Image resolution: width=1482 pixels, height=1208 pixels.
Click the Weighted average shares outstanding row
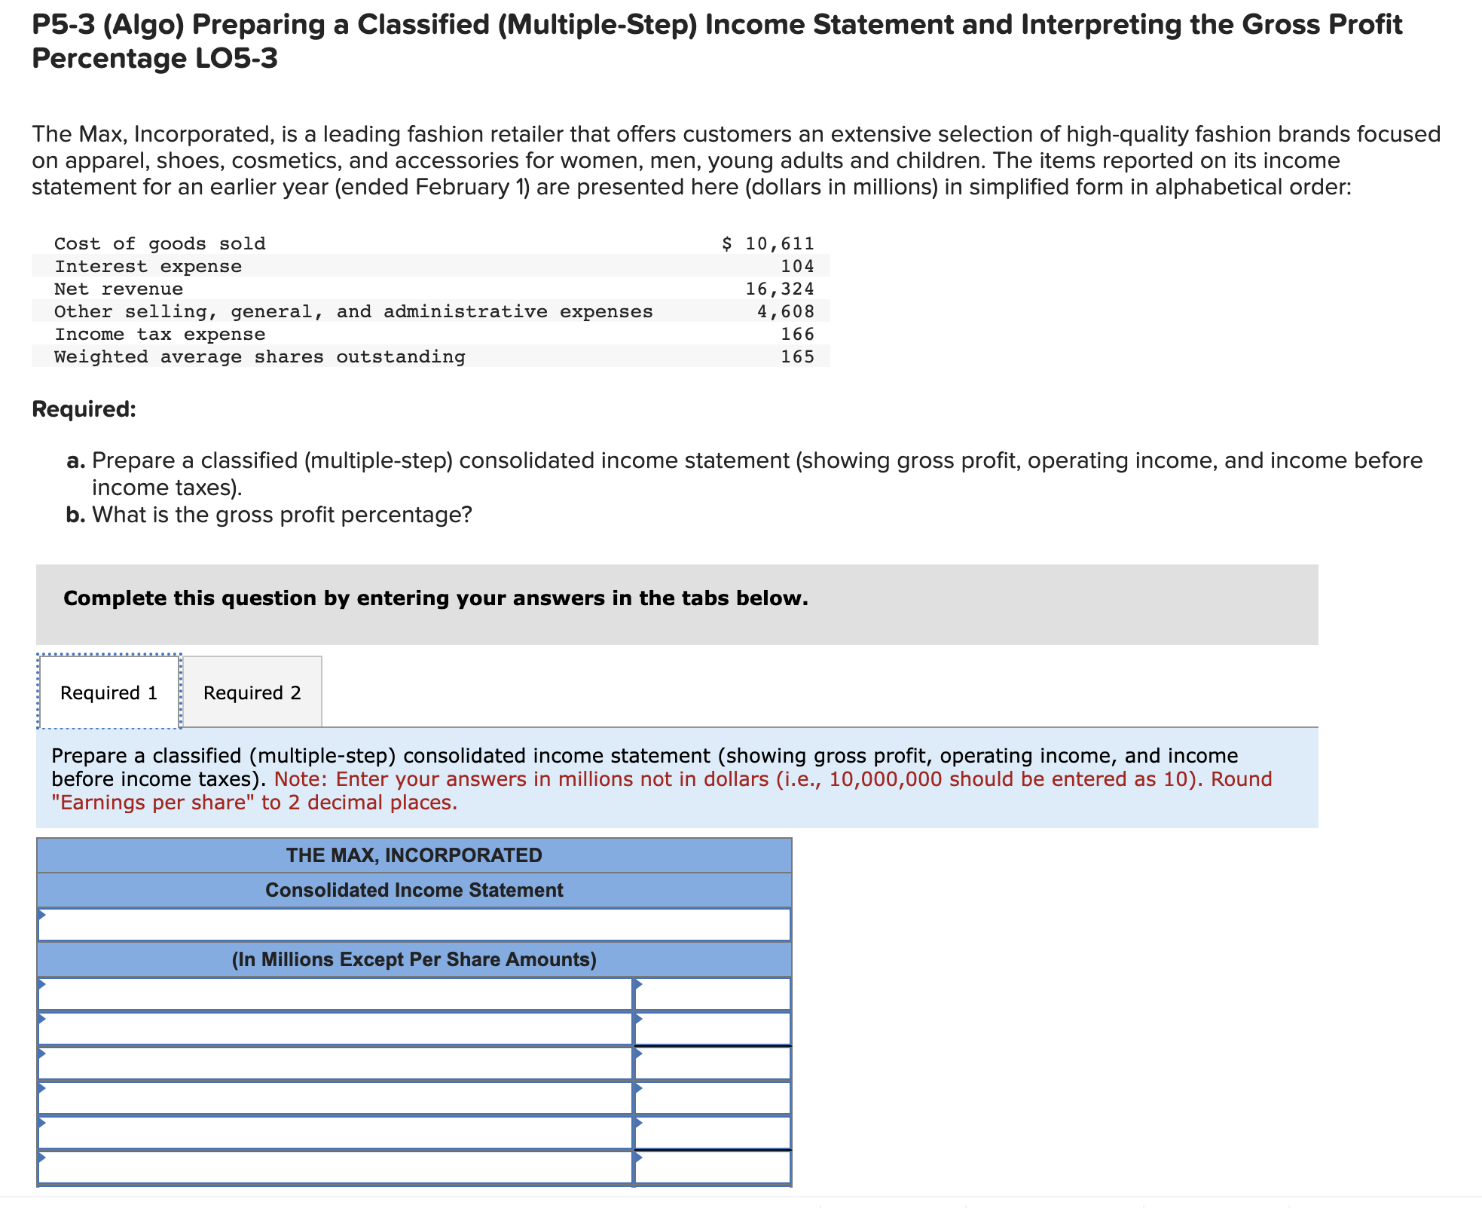click(x=259, y=356)
